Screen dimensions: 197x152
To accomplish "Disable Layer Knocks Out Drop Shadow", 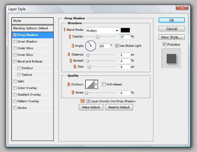I will 88,101.
